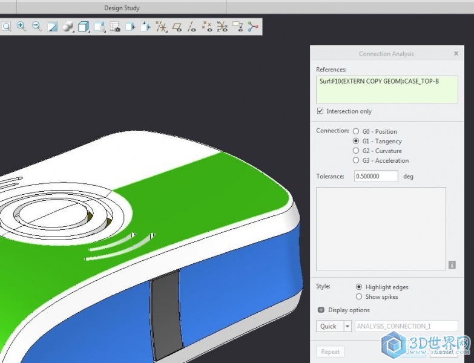Open the display style shaded spheres icon
This screenshot has width=474, height=363.
[68, 27]
